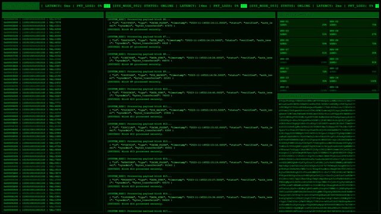The height and width of the screenshot is (214, 381).
Task: Click the header bar above the encrypted stream
Action: (x=328, y=96)
